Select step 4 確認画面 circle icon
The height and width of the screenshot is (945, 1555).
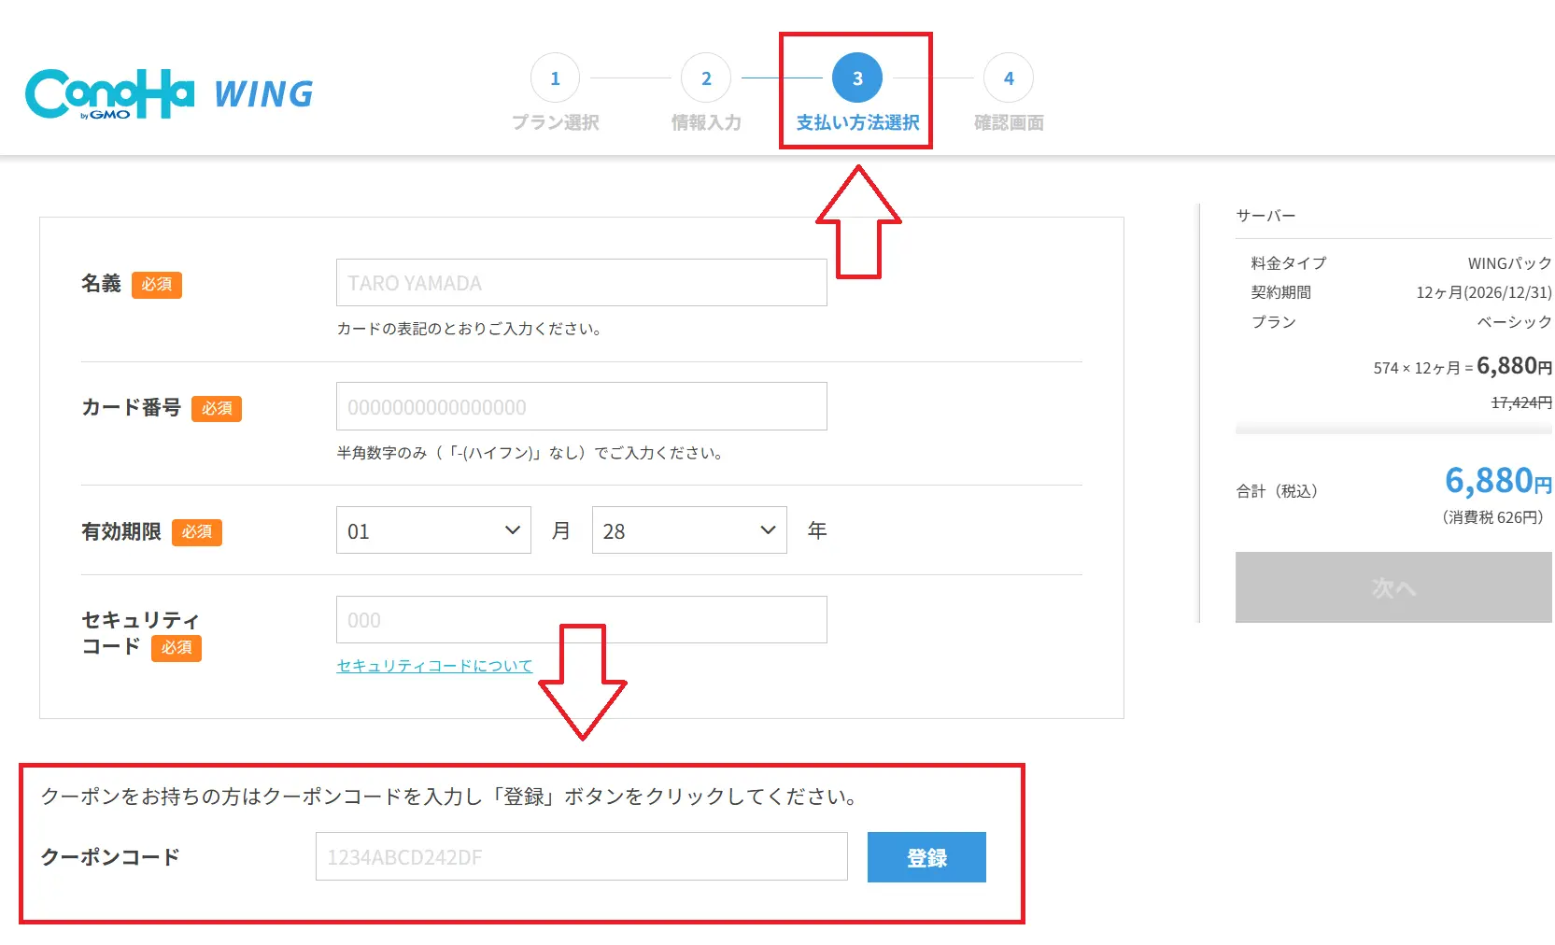1008,78
